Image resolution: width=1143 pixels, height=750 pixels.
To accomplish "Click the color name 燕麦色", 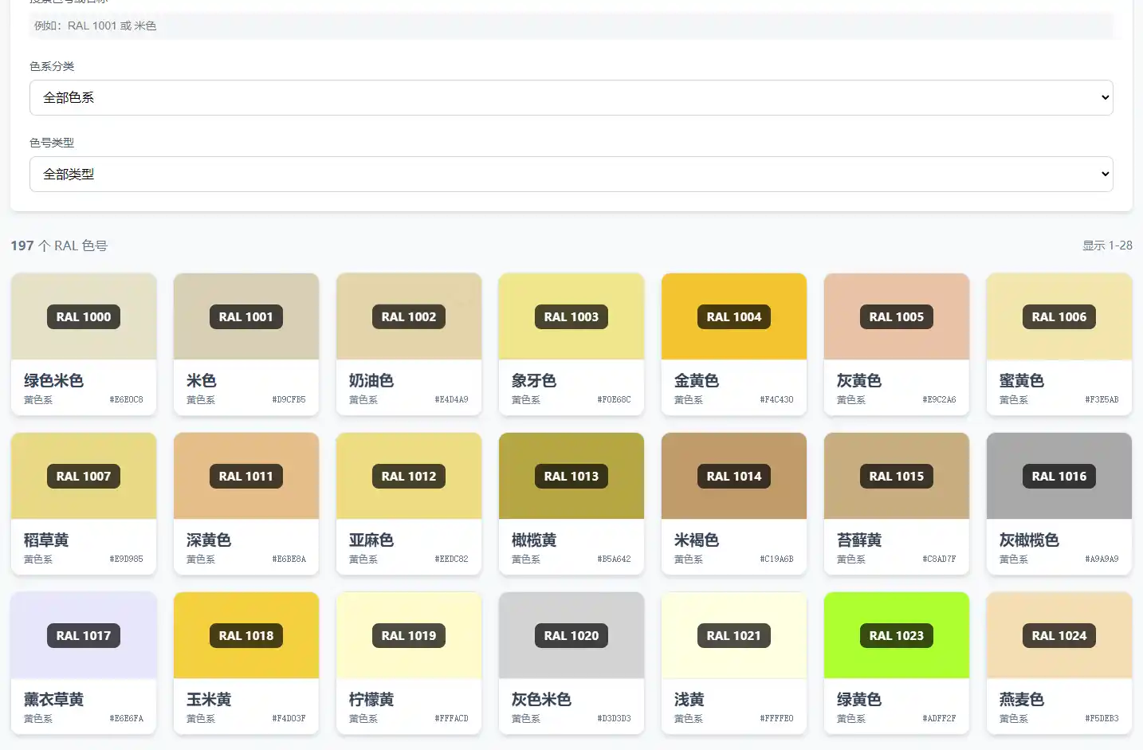I will (x=1022, y=700).
